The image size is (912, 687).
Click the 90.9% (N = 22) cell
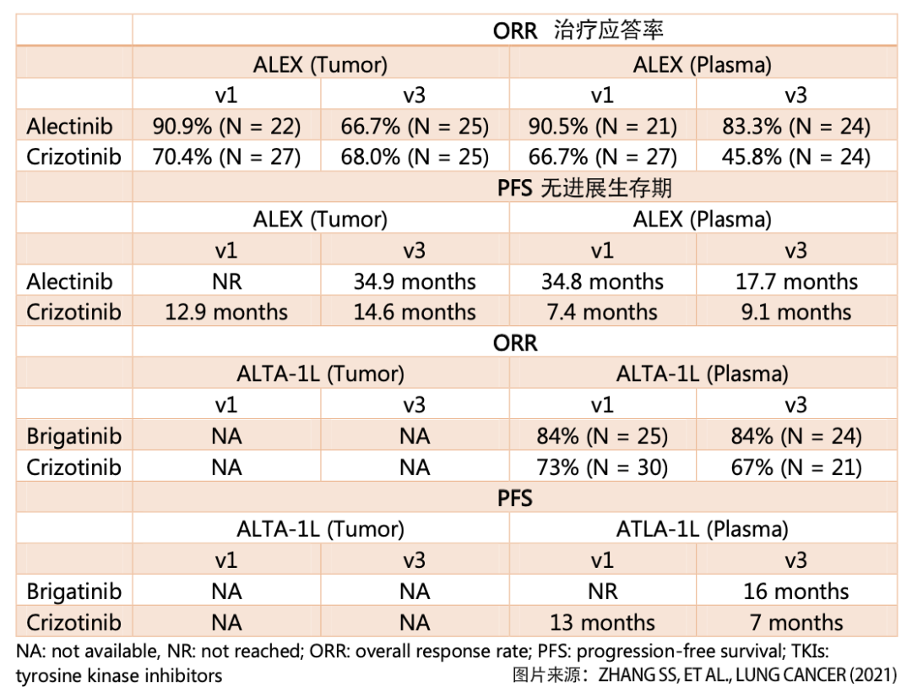pos(226,127)
